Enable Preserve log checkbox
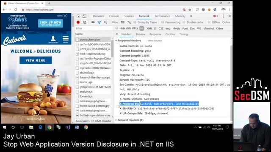The height and width of the screenshot is (152, 271). click(163, 22)
